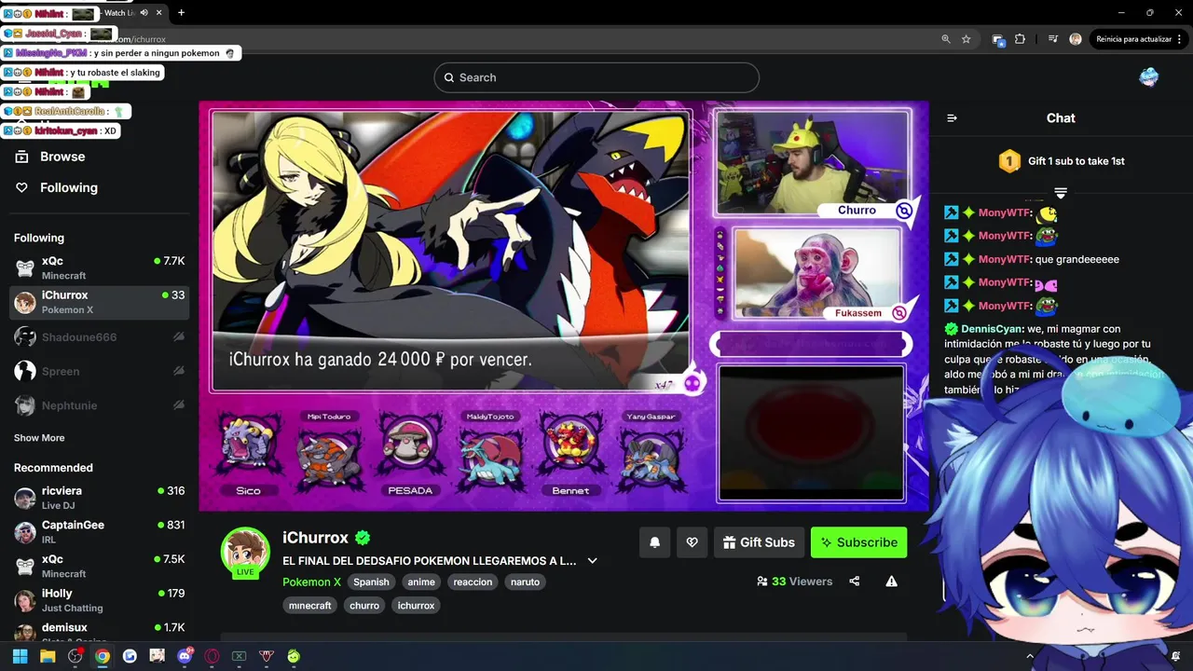Open the Pokemon X category link
This screenshot has height=671, width=1193.
coord(311,582)
